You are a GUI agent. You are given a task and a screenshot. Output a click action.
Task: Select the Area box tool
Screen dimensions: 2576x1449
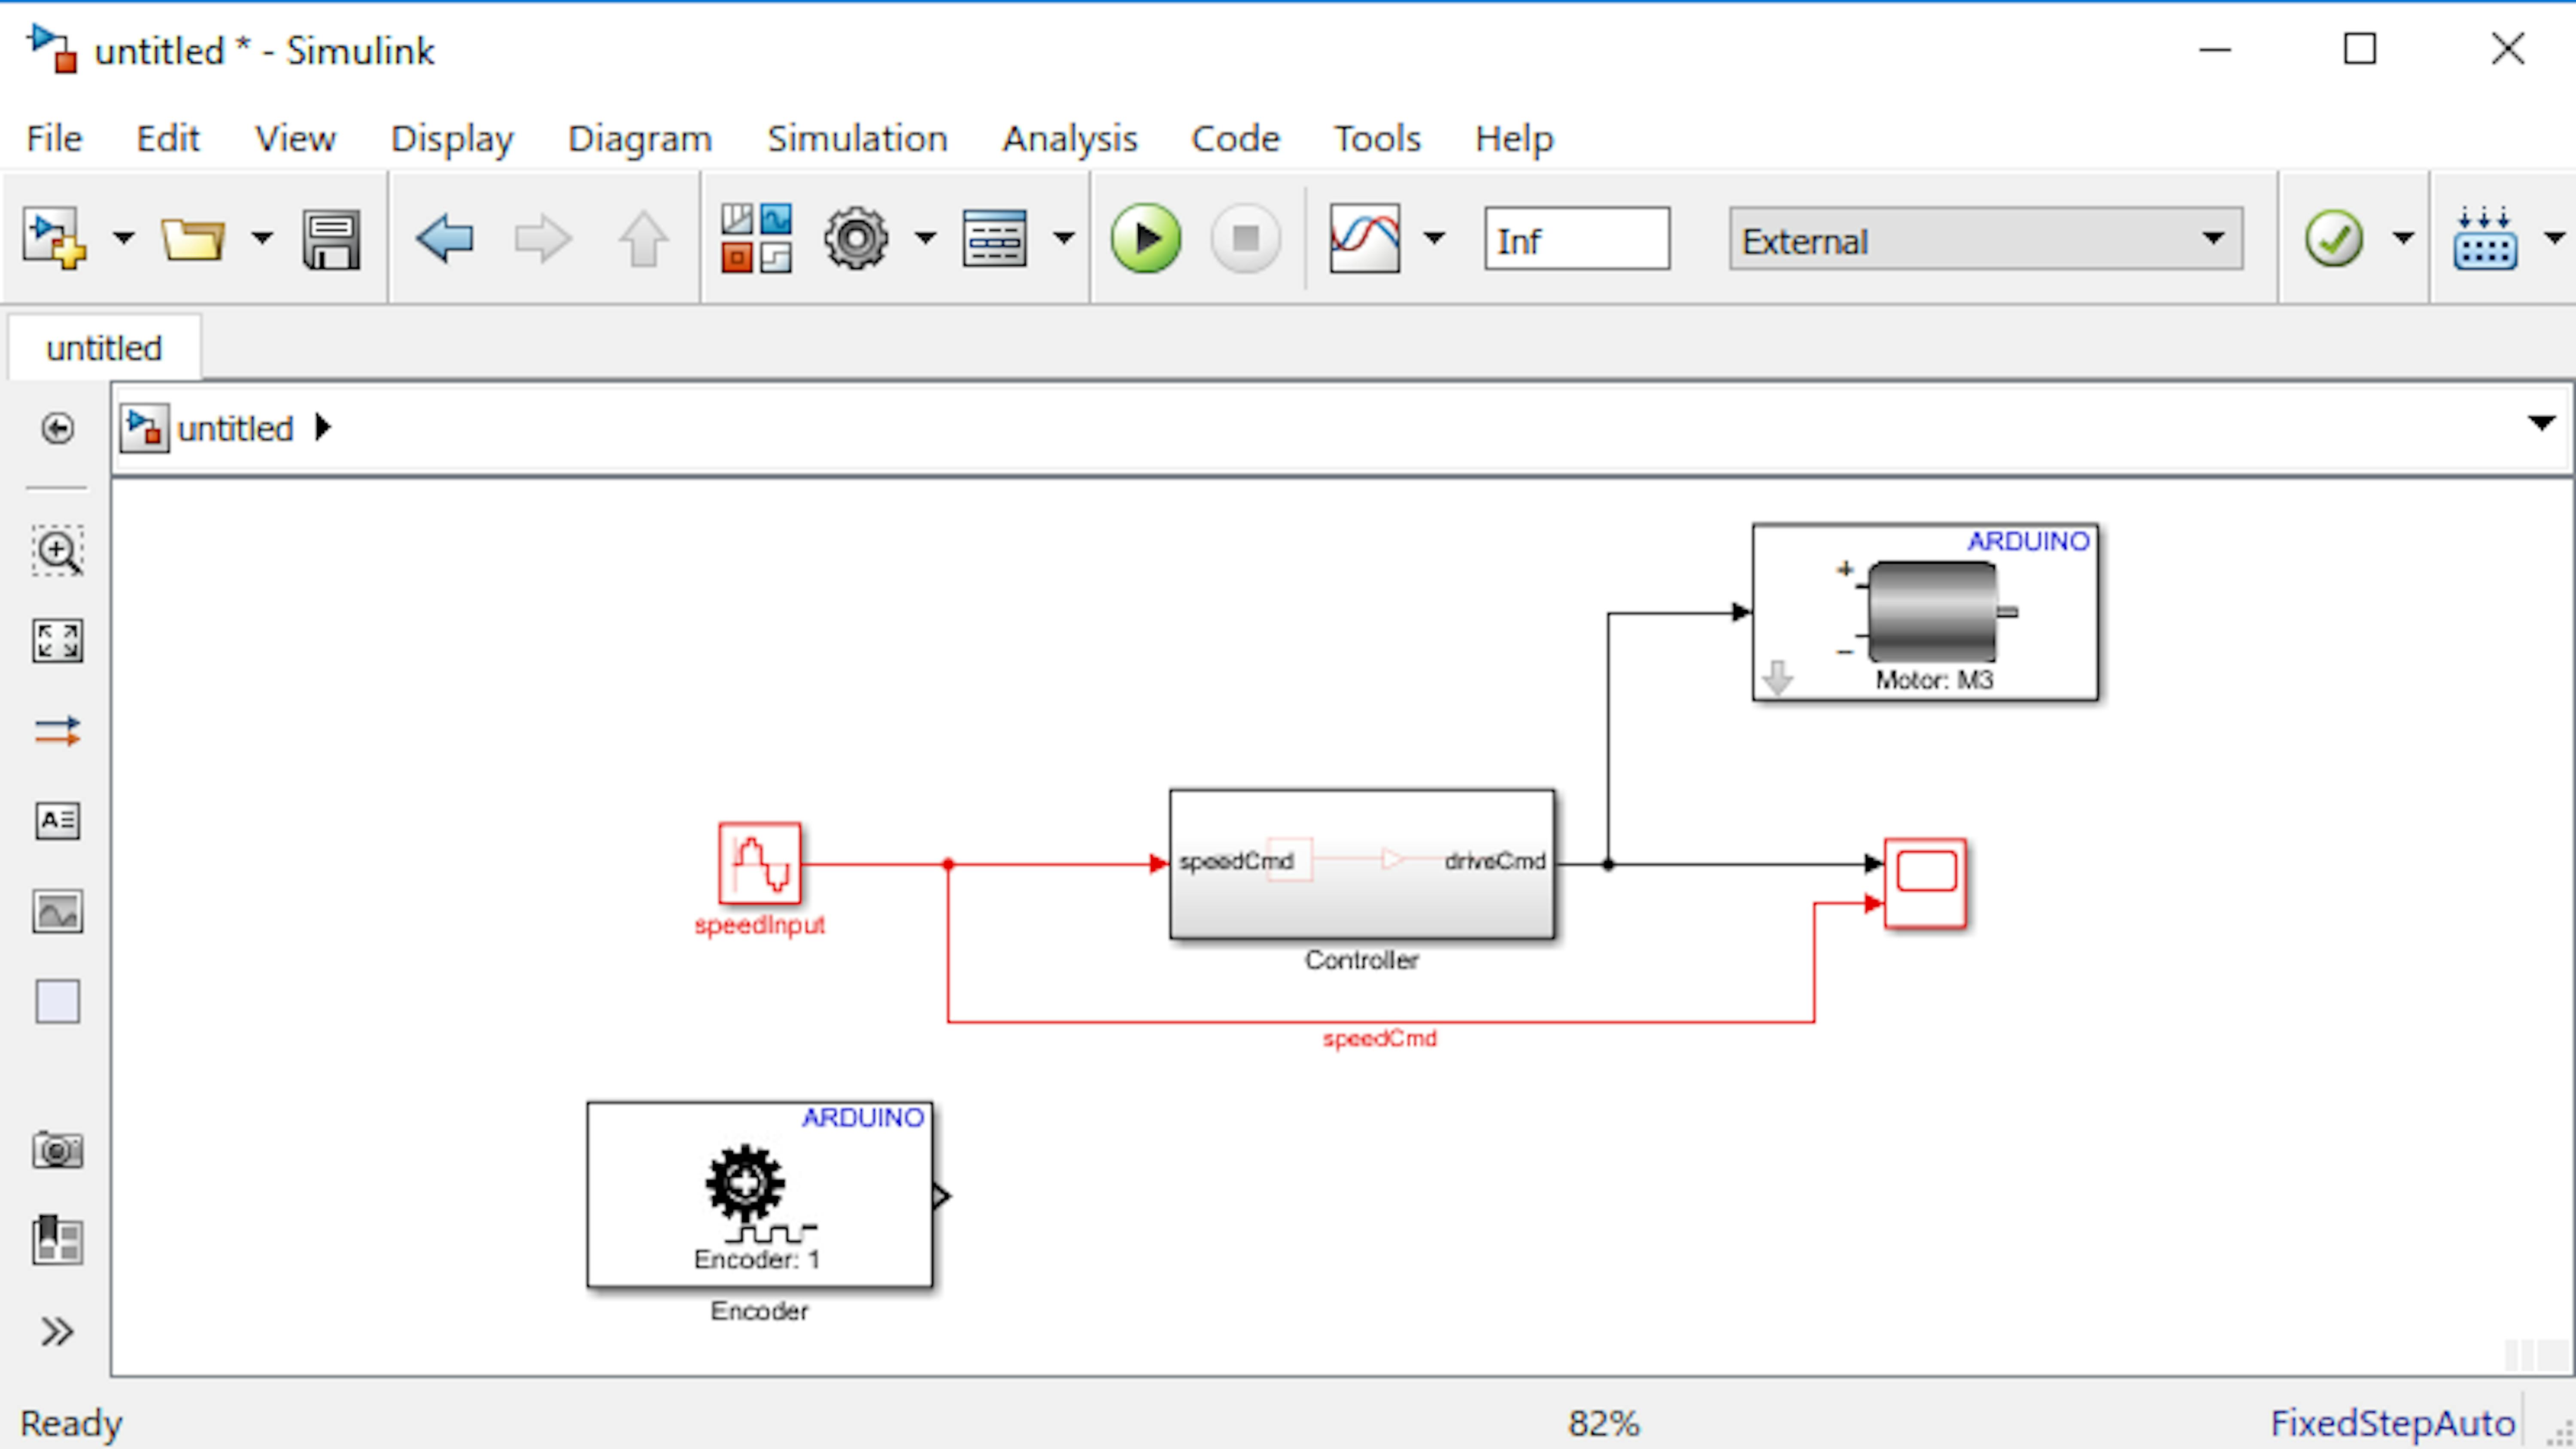point(58,1002)
